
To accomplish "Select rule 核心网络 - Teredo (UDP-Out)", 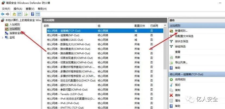I will point(105,94).
